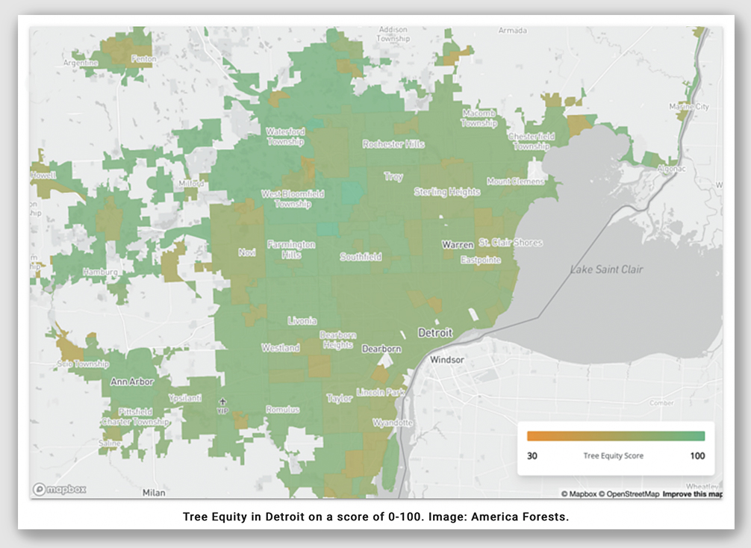Click the Tree Equity Score legend text
Image resolution: width=751 pixels, height=548 pixels.
[x=613, y=455]
